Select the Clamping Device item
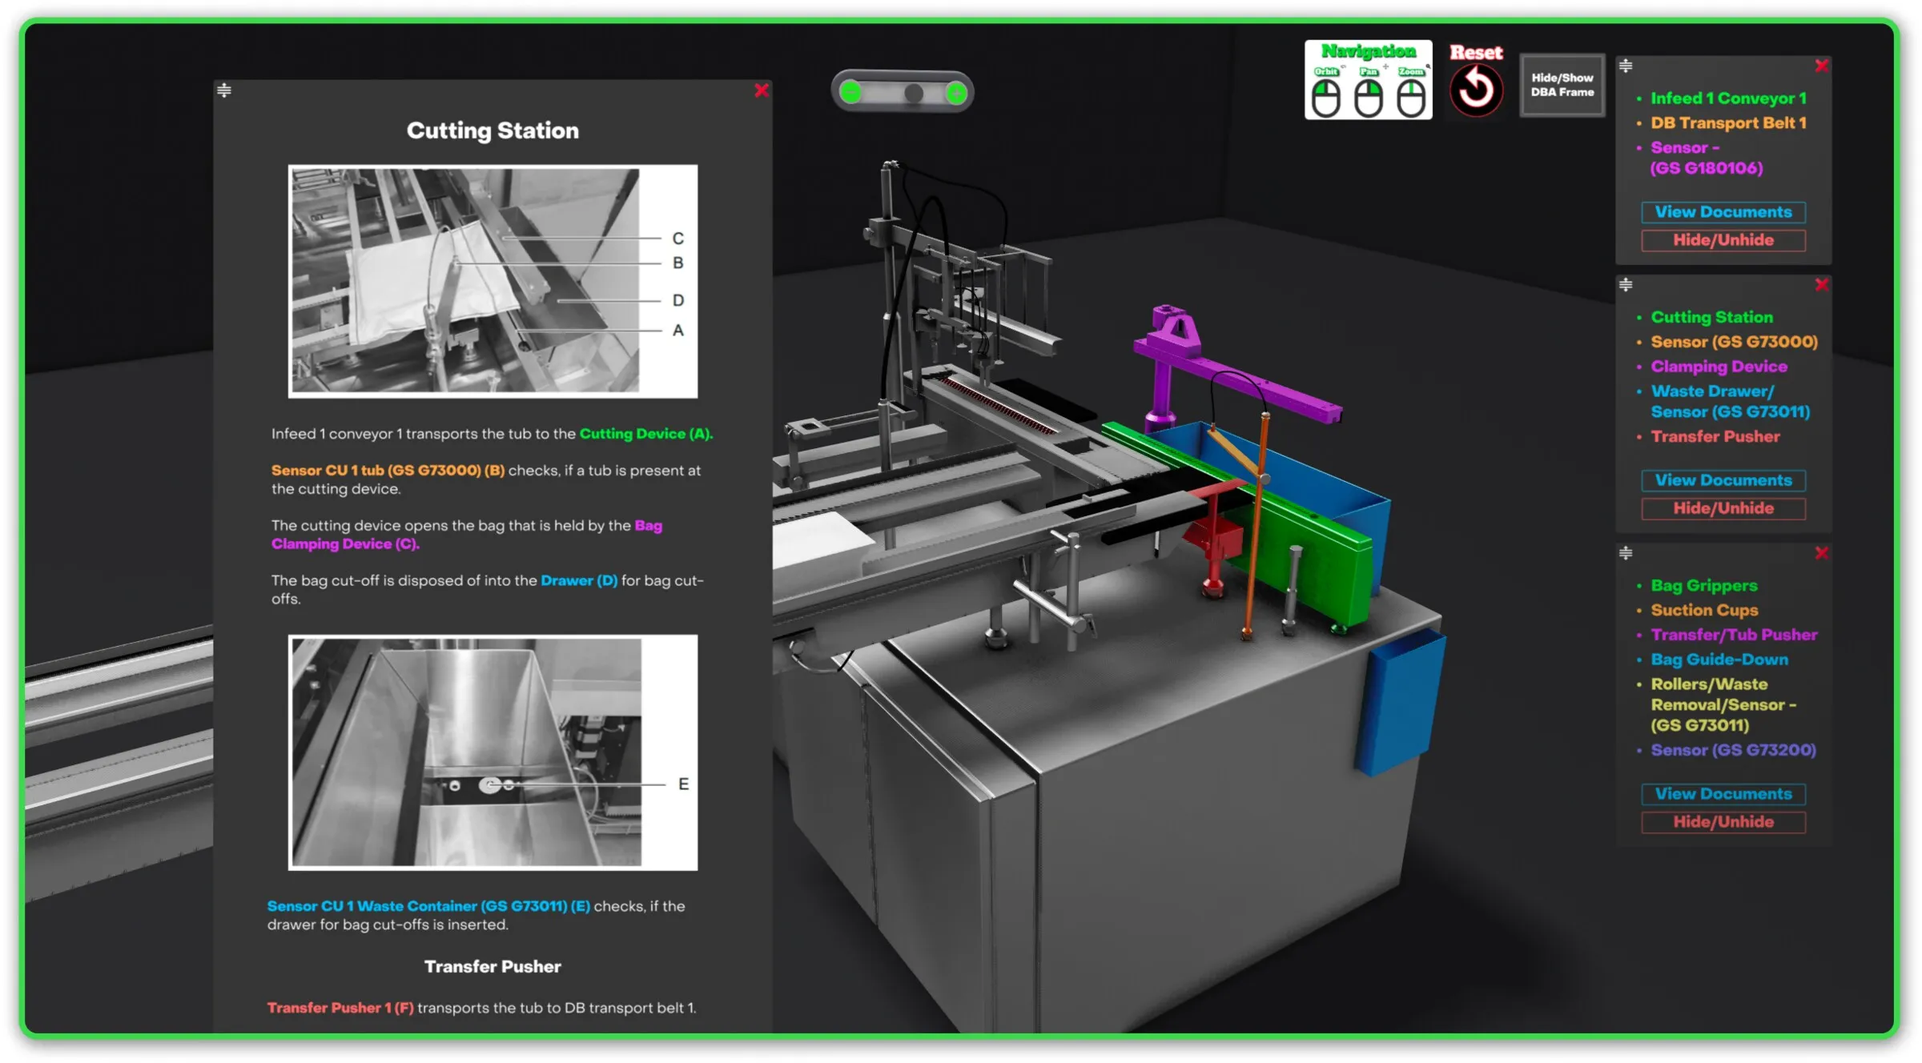 pos(1719,367)
